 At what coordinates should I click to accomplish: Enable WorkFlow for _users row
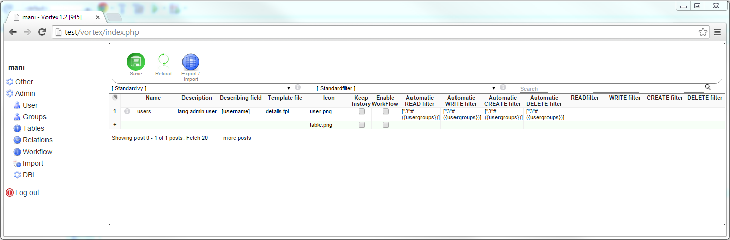[x=385, y=111]
